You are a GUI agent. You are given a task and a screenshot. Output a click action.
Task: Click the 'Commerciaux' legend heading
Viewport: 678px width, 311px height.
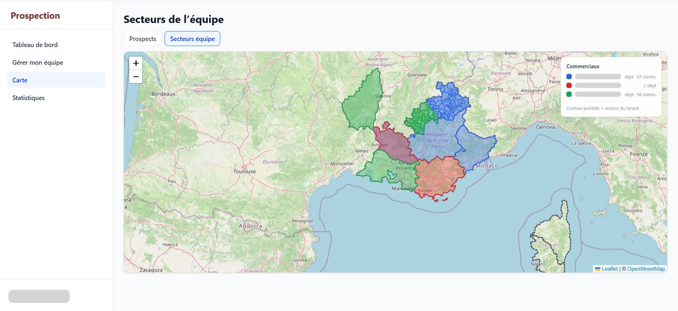click(x=583, y=66)
